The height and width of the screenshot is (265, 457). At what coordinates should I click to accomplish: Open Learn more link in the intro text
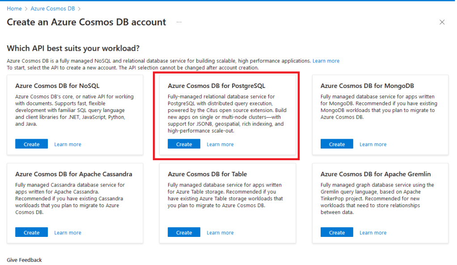pos(326,61)
